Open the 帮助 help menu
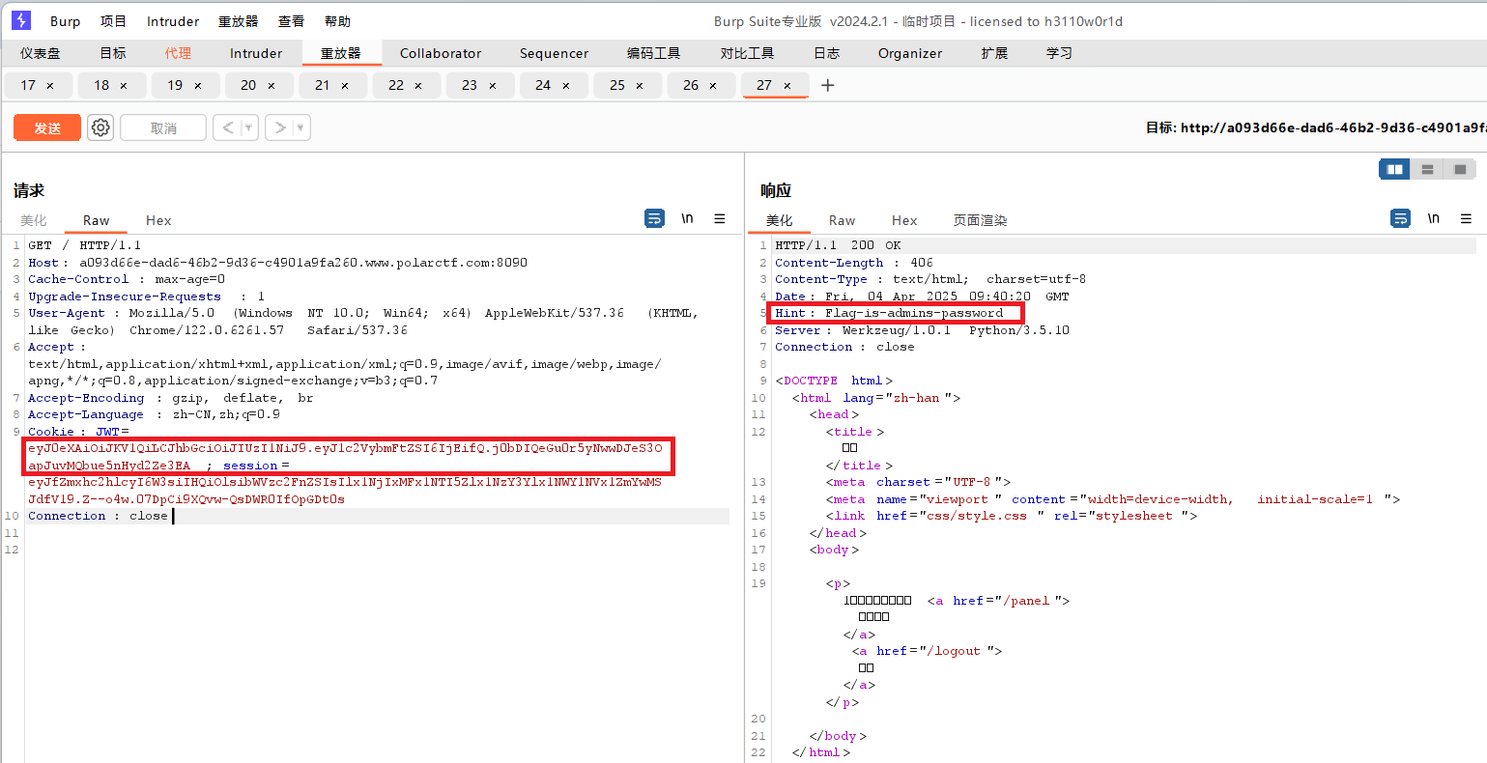Viewport: 1487px width, 763px height. click(x=338, y=21)
